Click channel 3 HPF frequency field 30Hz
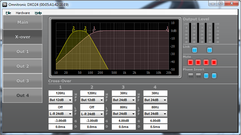The image size is (241, 135). [x=124, y=93]
